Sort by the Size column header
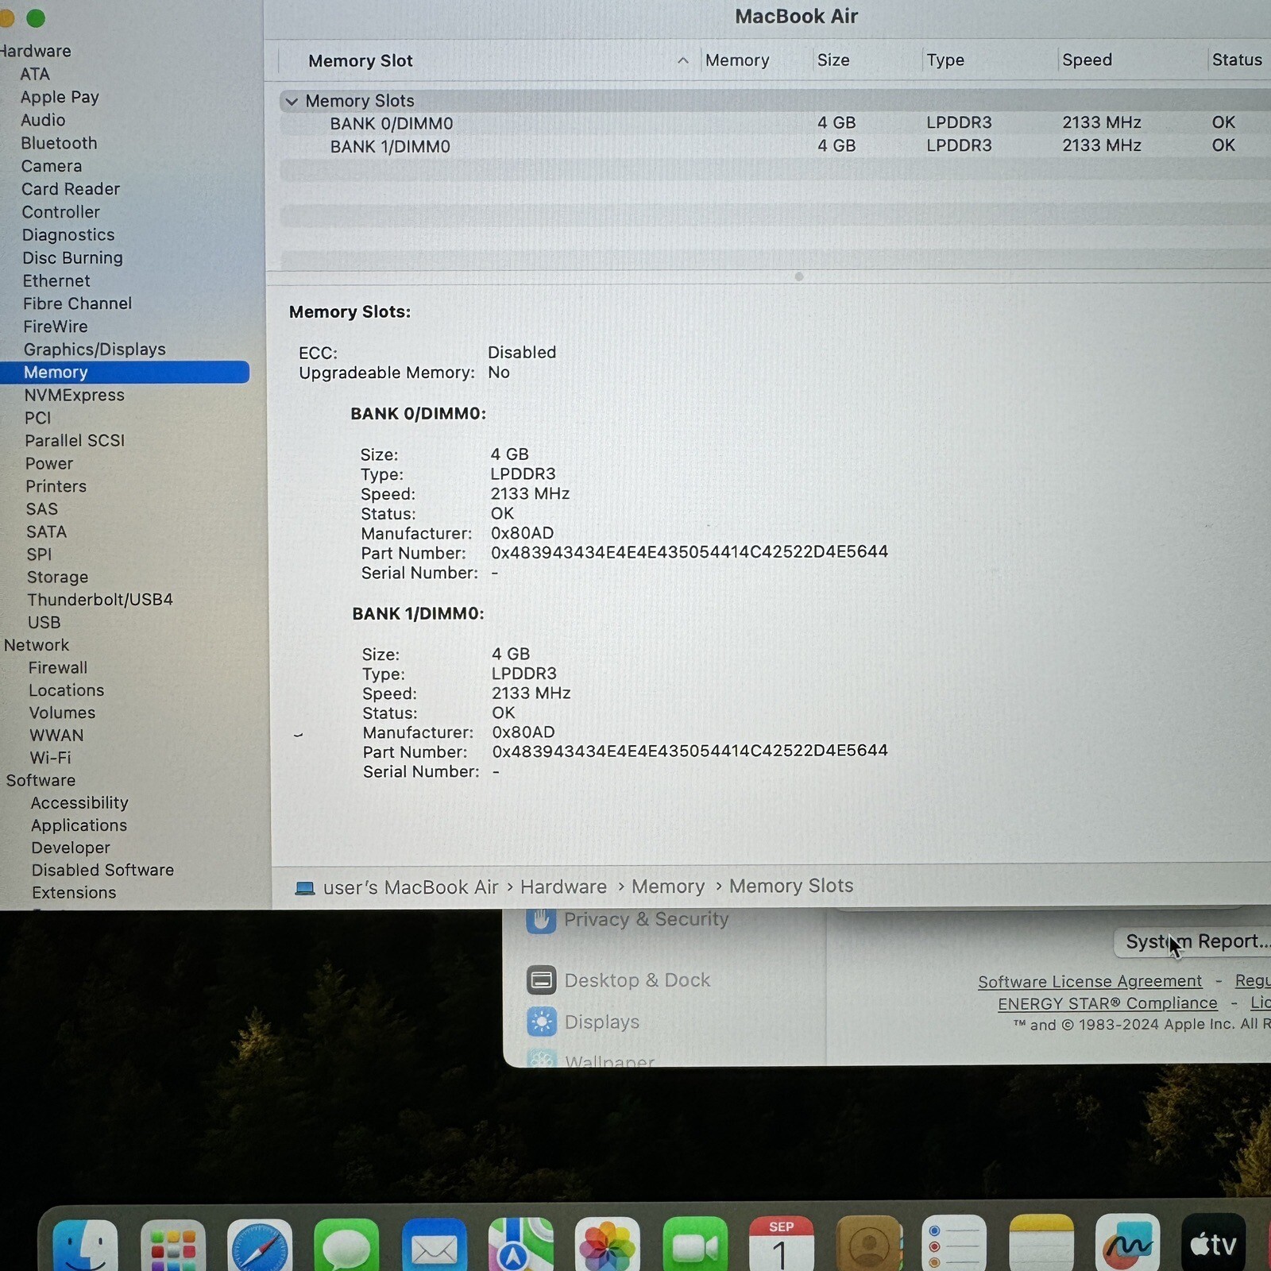 point(833,60)
